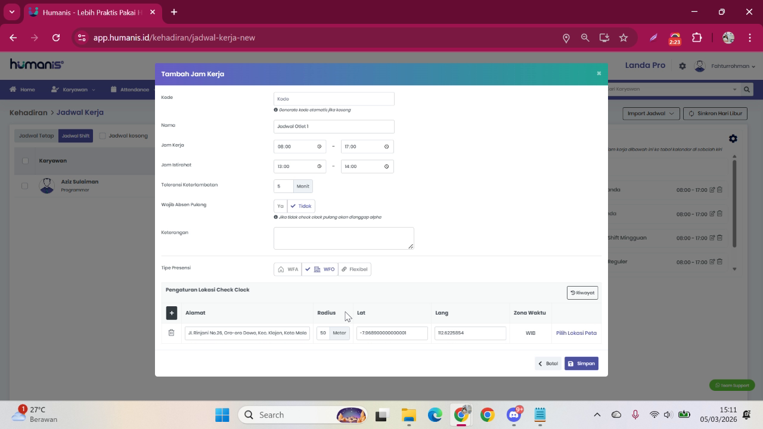This screenshot has height=429, width=763.
Task: Click the Batal button
Action: (548, 363)
